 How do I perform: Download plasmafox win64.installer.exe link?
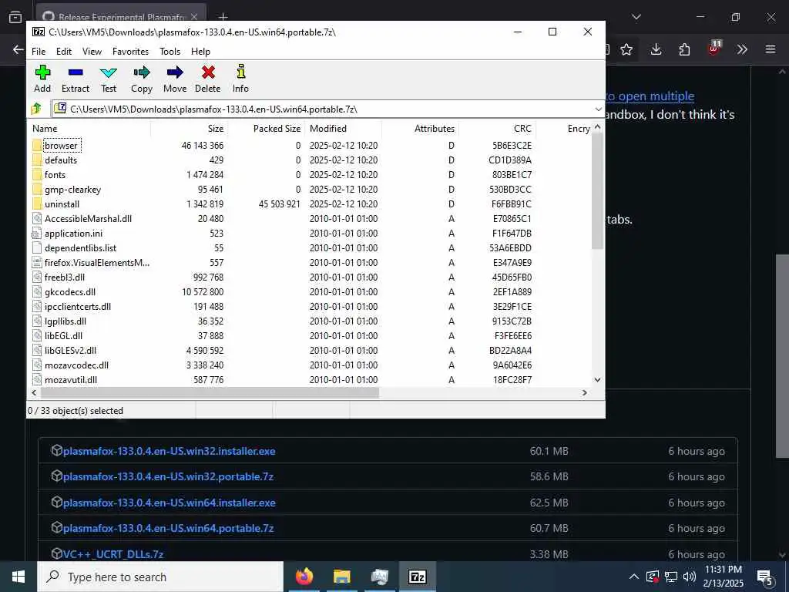click(169, 503)
